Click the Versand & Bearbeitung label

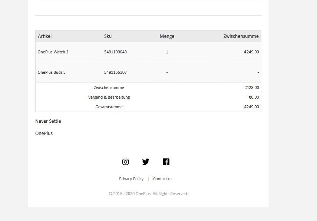tap(109, 97)
